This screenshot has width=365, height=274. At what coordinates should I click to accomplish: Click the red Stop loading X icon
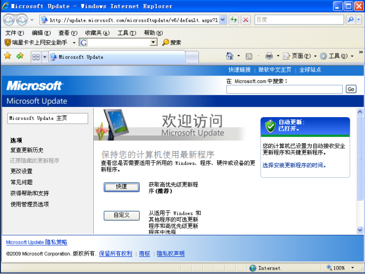tap(246, 20)
